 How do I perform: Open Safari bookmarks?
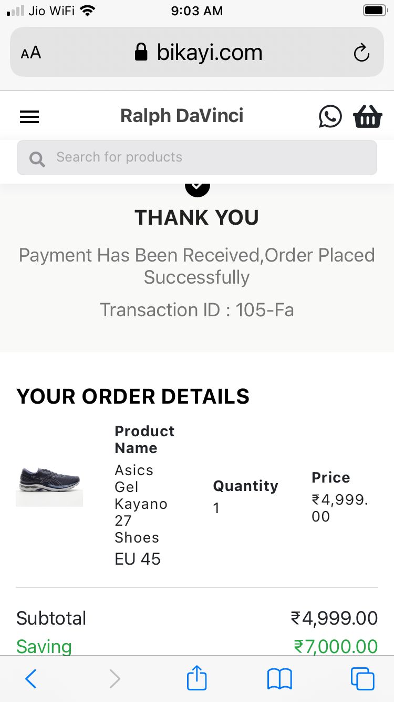click(x=279, y=679)
